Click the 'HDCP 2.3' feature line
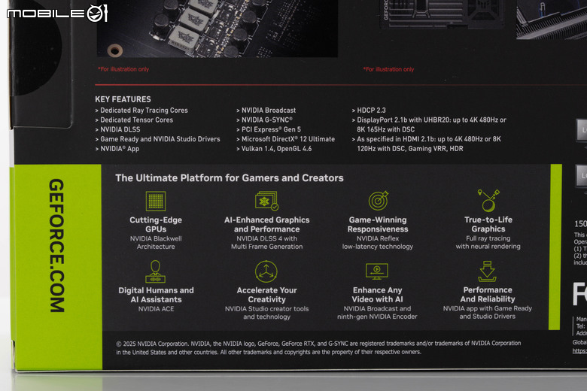The width and height of the screenshot is (587, 391). [x=369, y=111]
